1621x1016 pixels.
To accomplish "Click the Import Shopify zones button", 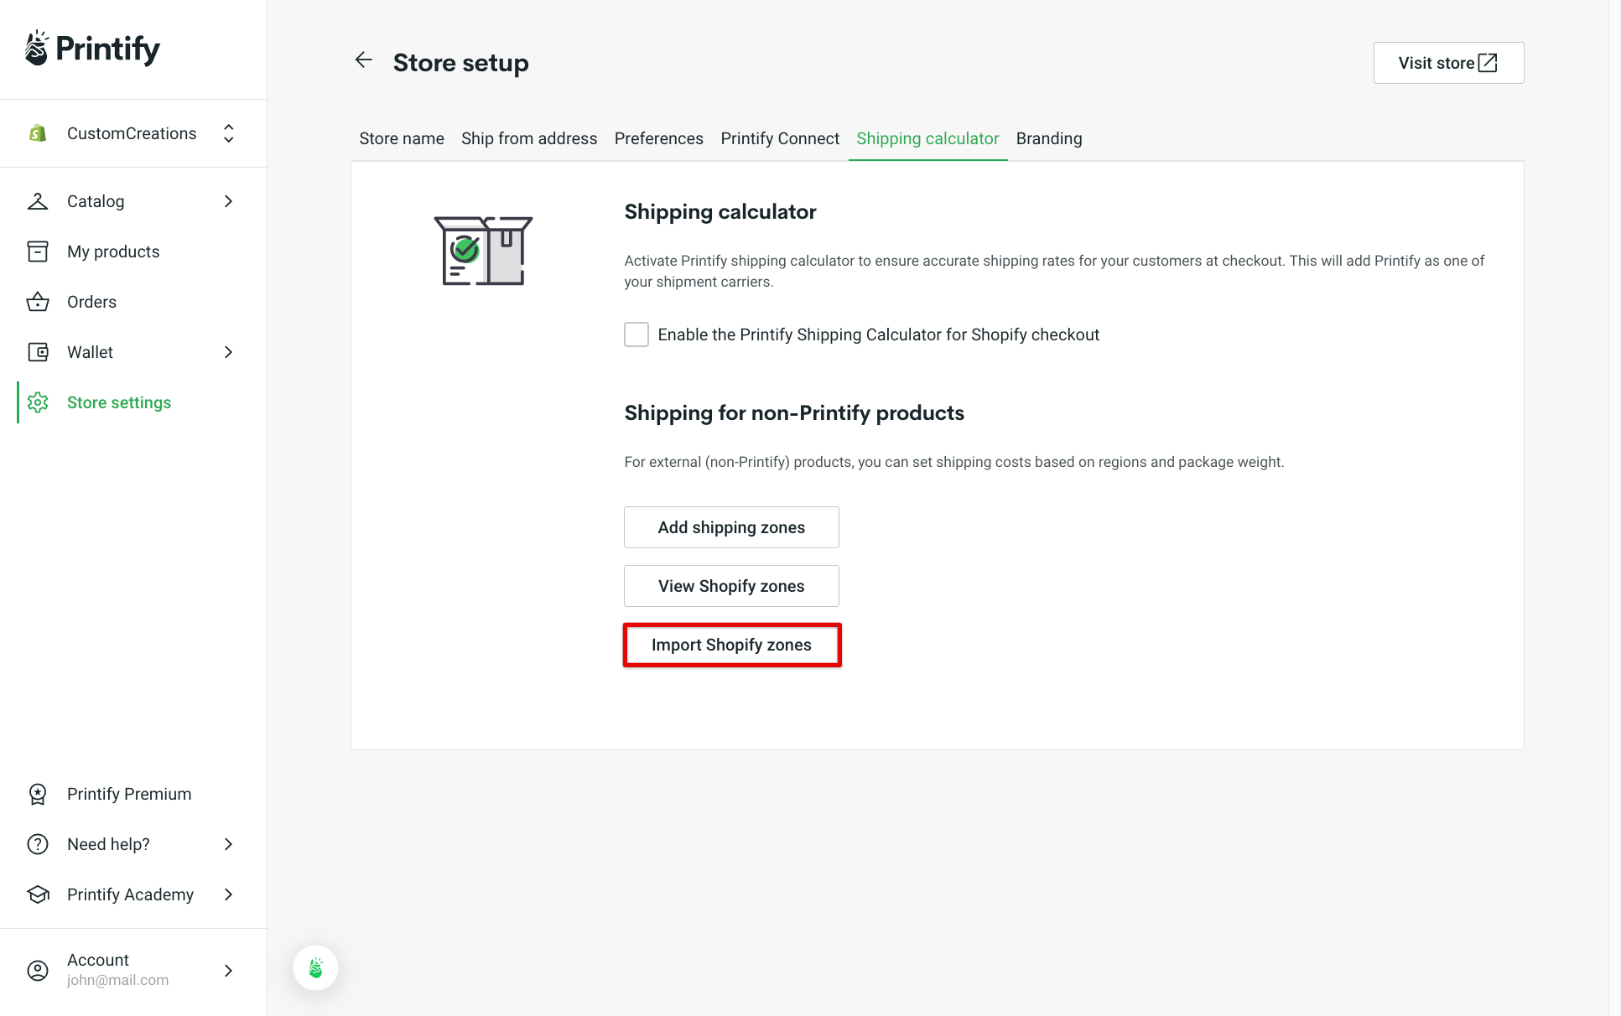I will [731, 645].
